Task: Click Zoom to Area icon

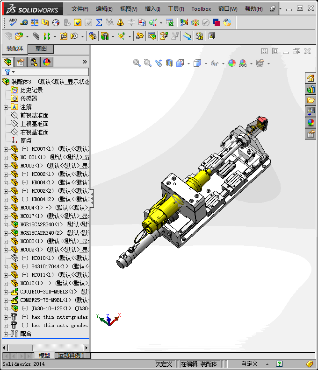Action: (x=147, y=63)
